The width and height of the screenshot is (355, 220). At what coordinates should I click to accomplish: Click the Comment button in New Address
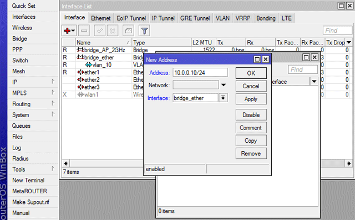pos(251,128)
